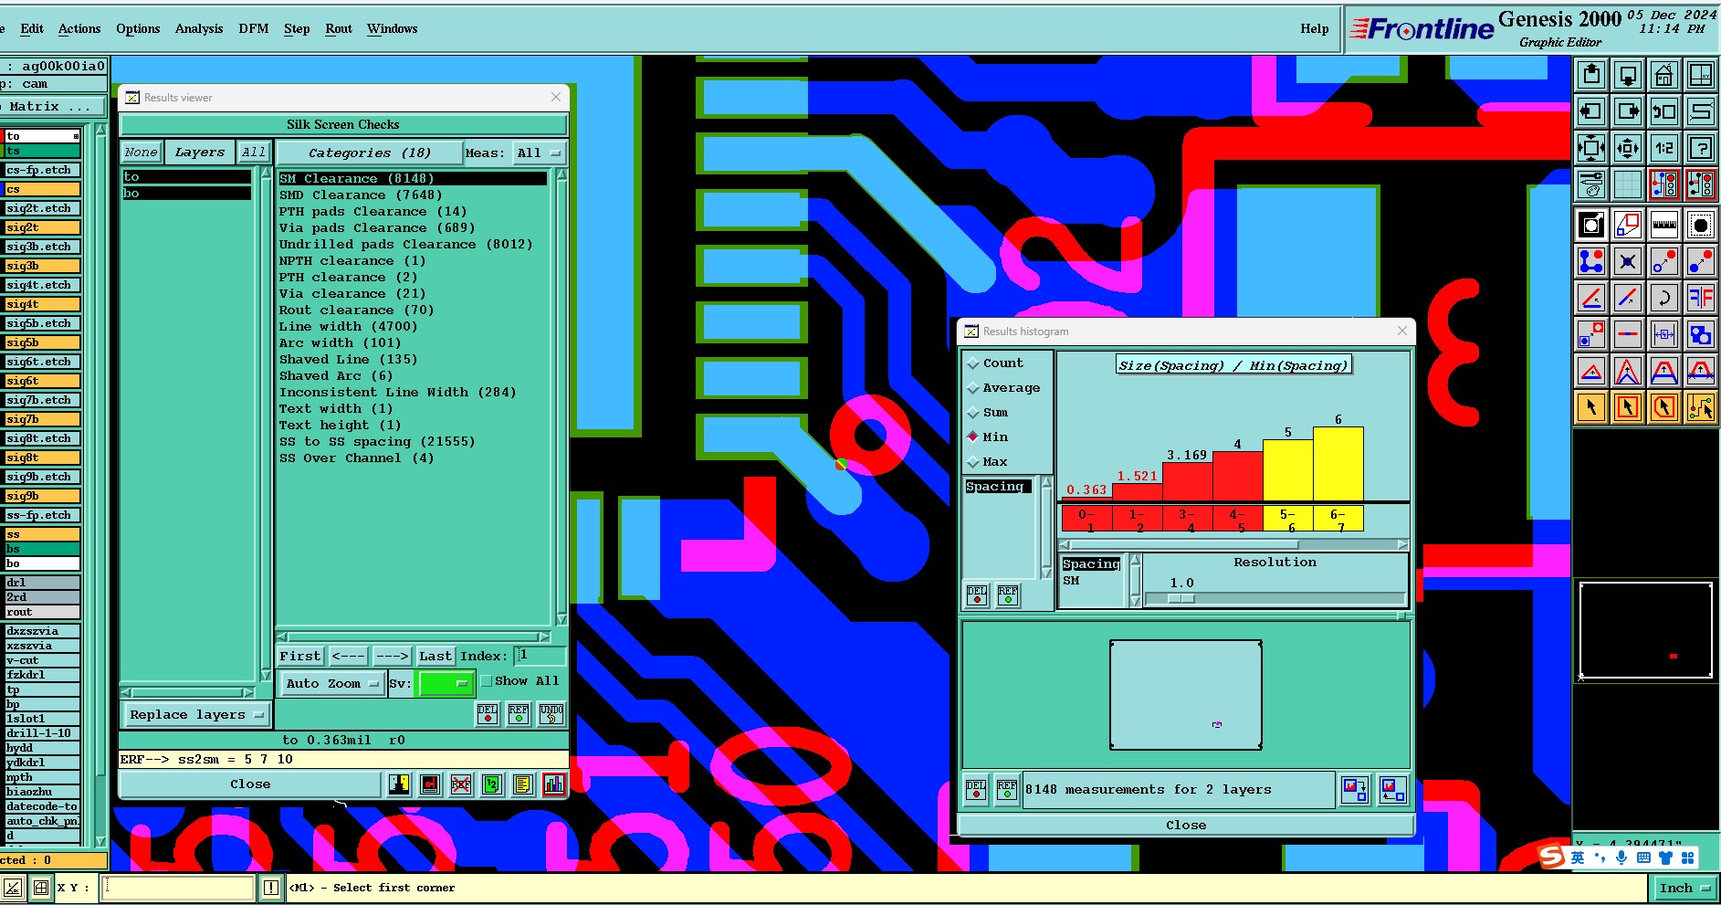This screenshot has height=905, width=1721.
Task: Open the Options menu
Action: coord(138,28)
